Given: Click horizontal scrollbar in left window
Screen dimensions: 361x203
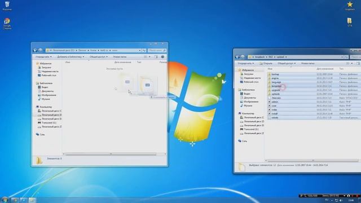Looking at the screenshot, I should click(111, 154).
